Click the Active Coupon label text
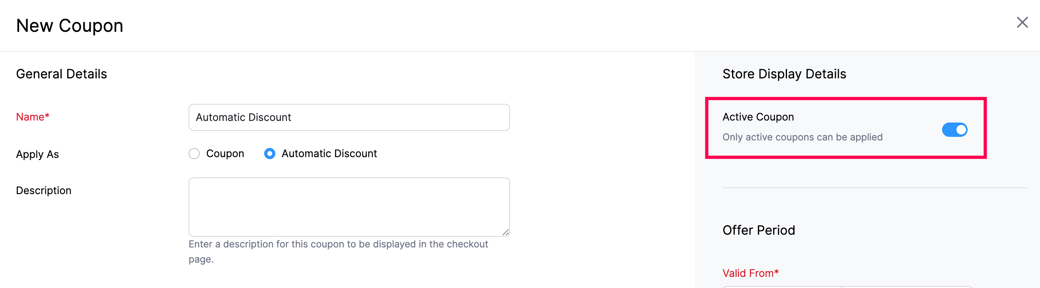The width and height of the screenshot is (1040, 288). pyautogui.click(x=758, y=117)
